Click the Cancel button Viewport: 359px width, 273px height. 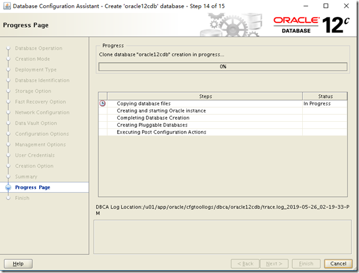[338, 264]
